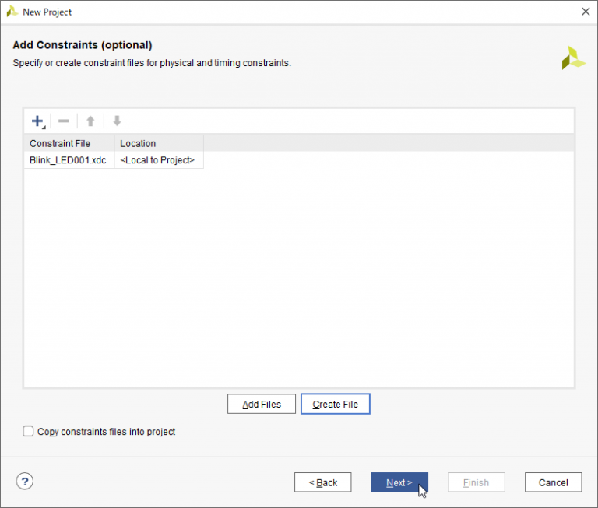Proceed by clicking Next
Viewport: 598px width, 508px height.
click(x=399, y=482)
